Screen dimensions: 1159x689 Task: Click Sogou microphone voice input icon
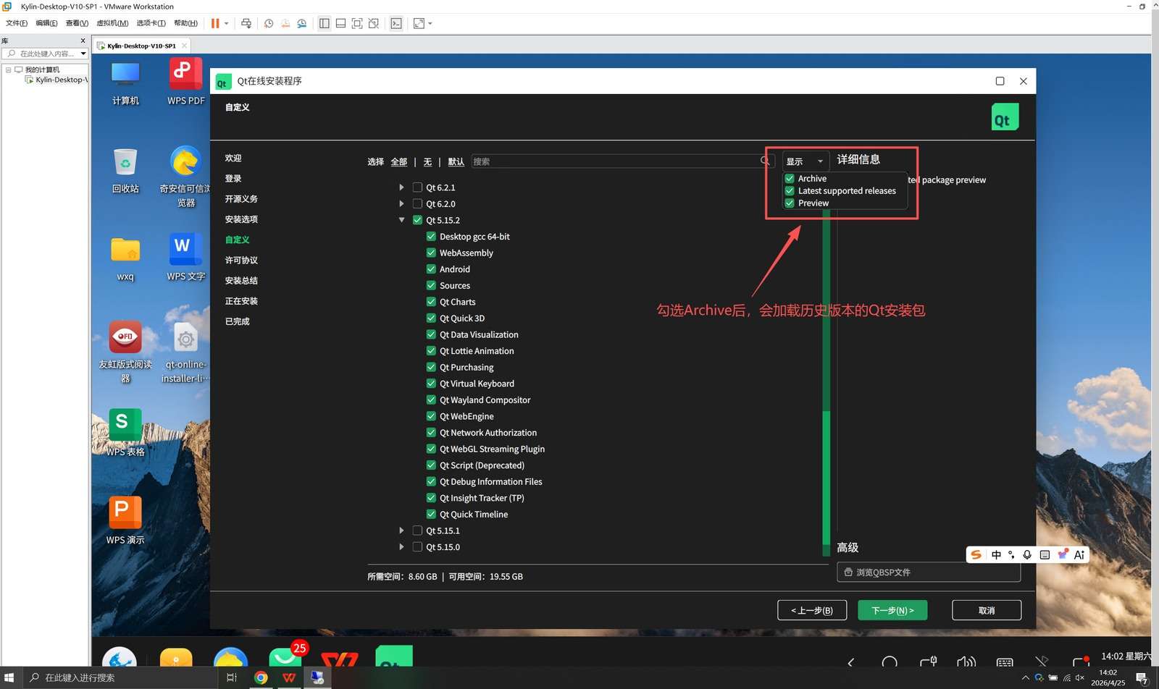(x=1027, y=554)
